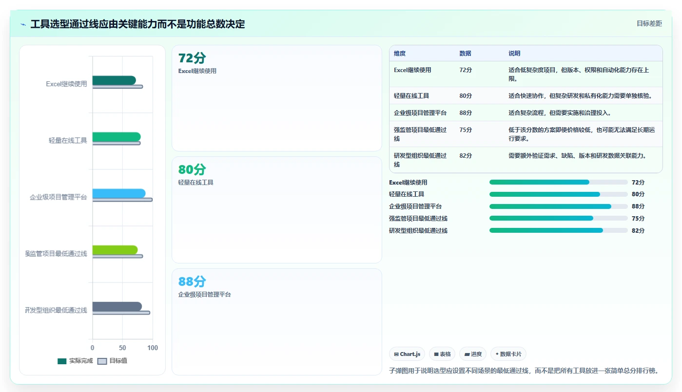682x392 pixels.
Task: Click the footer note starting with 子弹图
Action: 524,371
